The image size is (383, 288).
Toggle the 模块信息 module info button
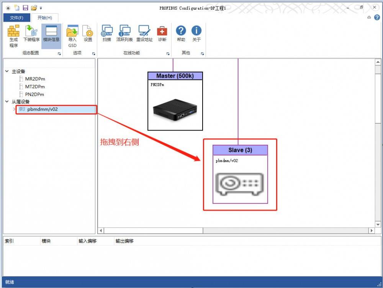click(51, 33)
